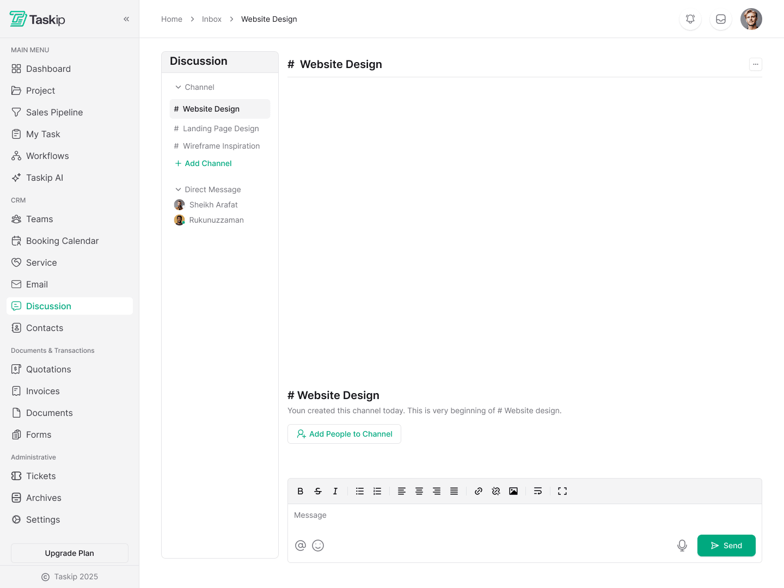Center align the message text

(x=419, y=491)
